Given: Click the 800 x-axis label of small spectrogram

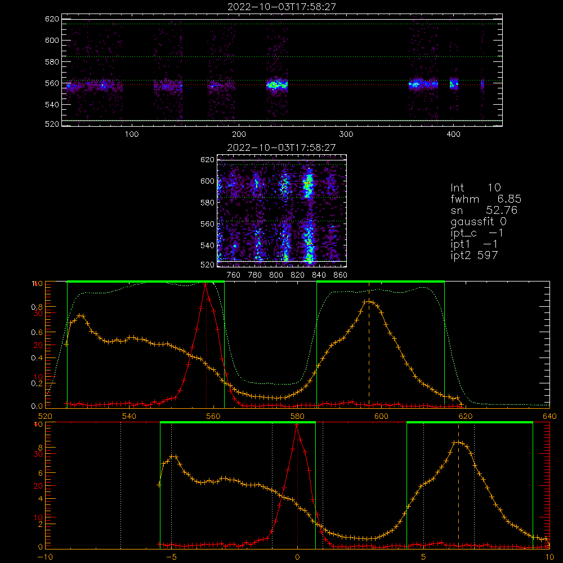Looking at the screenshot, I should point(276,275).
